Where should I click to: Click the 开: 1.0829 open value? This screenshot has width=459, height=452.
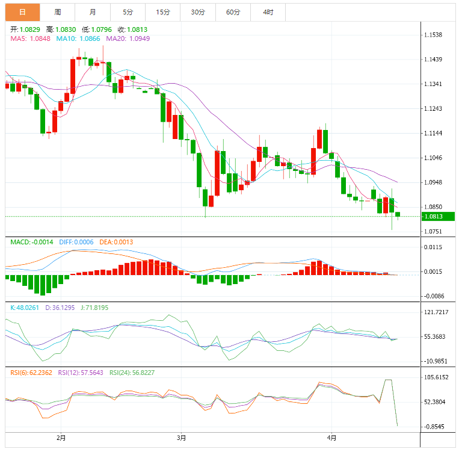pos(25,29)
